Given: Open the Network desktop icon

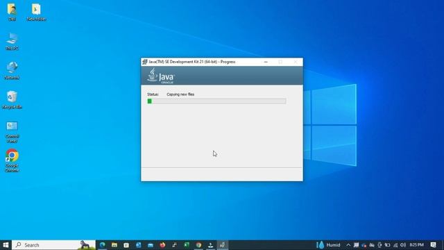Looking at the screenshot, I should click(12, 71).
